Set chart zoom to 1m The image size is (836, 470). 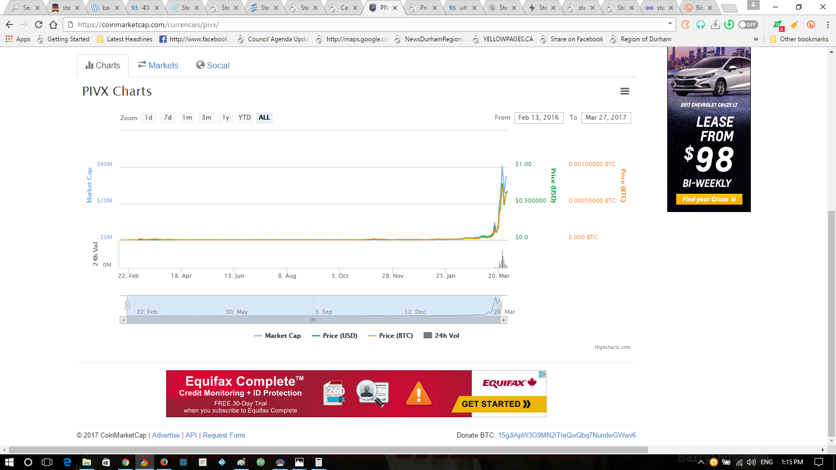point(187,118)
